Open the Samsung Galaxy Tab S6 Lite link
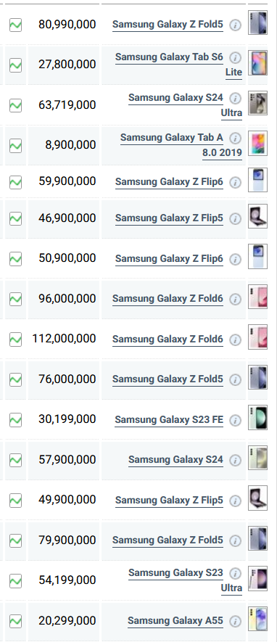The image size is (277, 642). click(x=179, y=65)
